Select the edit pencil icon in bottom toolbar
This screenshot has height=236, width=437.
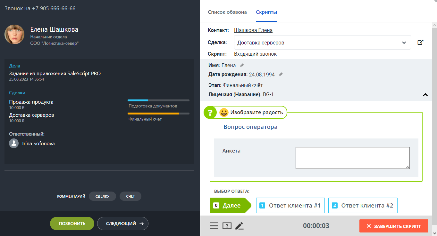[x=239, y=226]
